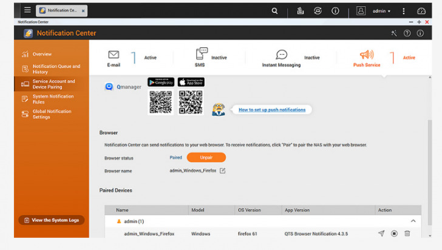Open Notification Center help question icon
The image size is (442, 250).
point(407,33)
